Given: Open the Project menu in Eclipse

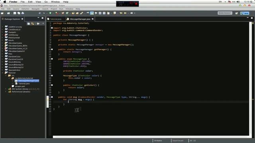Looking at the screenshot, I should (x=54, y=9).
